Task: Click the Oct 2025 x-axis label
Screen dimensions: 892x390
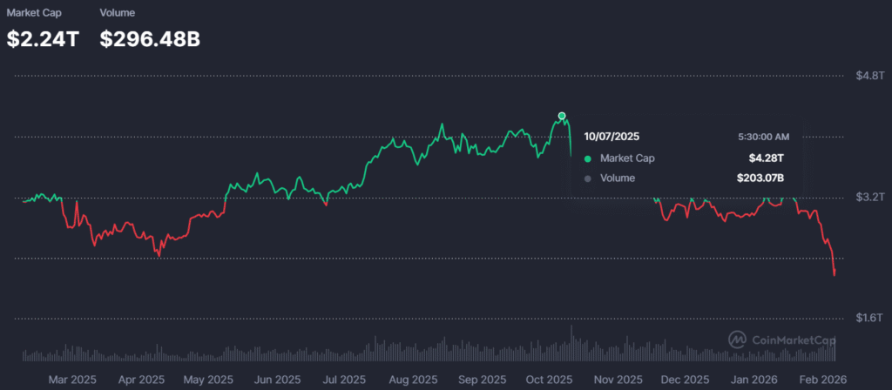Action: pyautogui.click(x=548, y=380)
